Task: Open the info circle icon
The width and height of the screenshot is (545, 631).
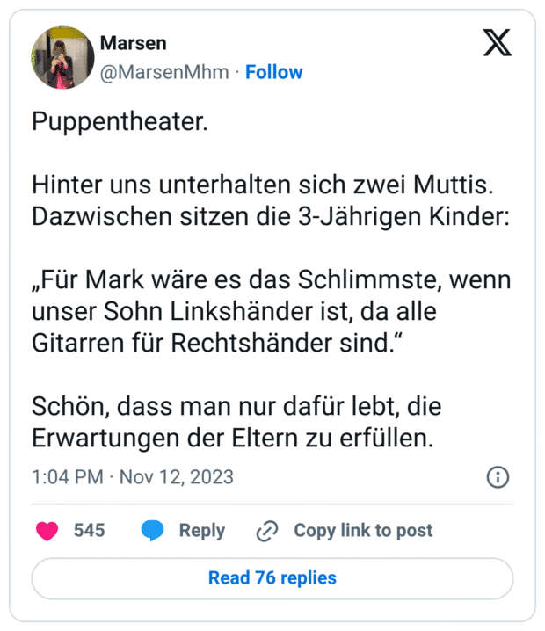Action: pos(497,477)
